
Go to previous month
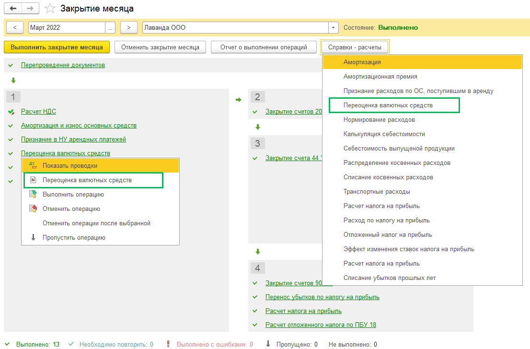coord(15,28)
